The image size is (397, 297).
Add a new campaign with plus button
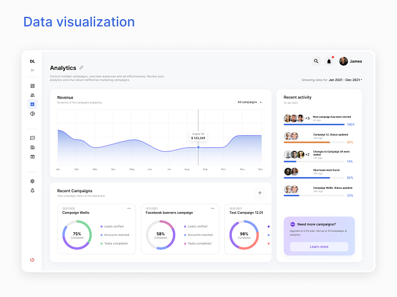coord(260,193)
